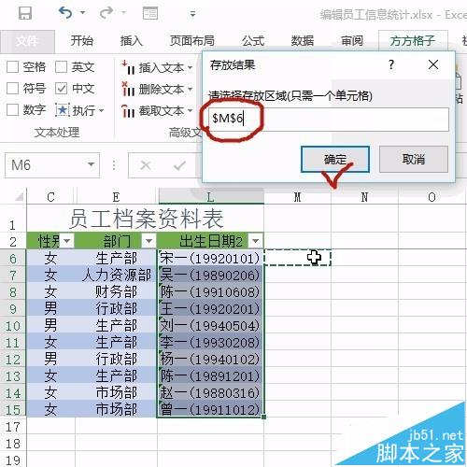Open the 部门 column filter dropdown
This screenshot has height=467, width=467.
(x=149, y=241)
